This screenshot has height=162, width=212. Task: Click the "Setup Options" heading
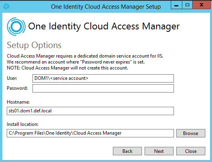tap(34, 45)
